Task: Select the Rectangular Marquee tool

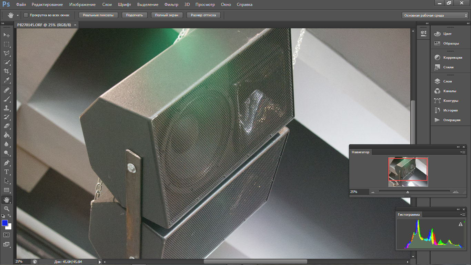Action: tap(7, 44)
